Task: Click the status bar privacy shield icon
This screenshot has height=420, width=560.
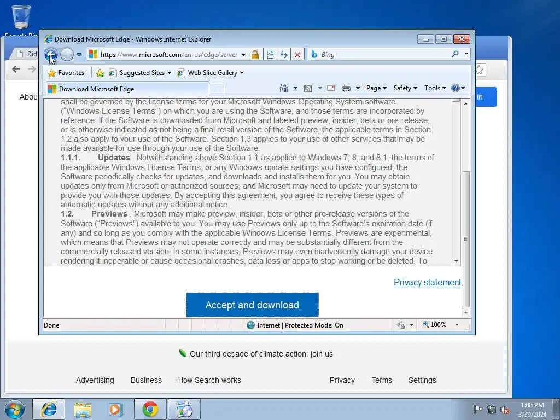Action: coord(401,325)
